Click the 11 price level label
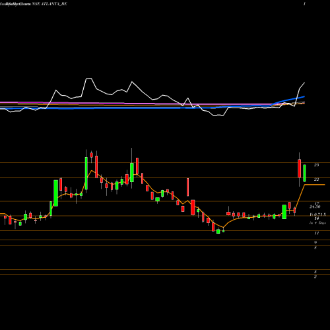Image resolution: width=330 pixels, height=330 pixels. (316, 233)
